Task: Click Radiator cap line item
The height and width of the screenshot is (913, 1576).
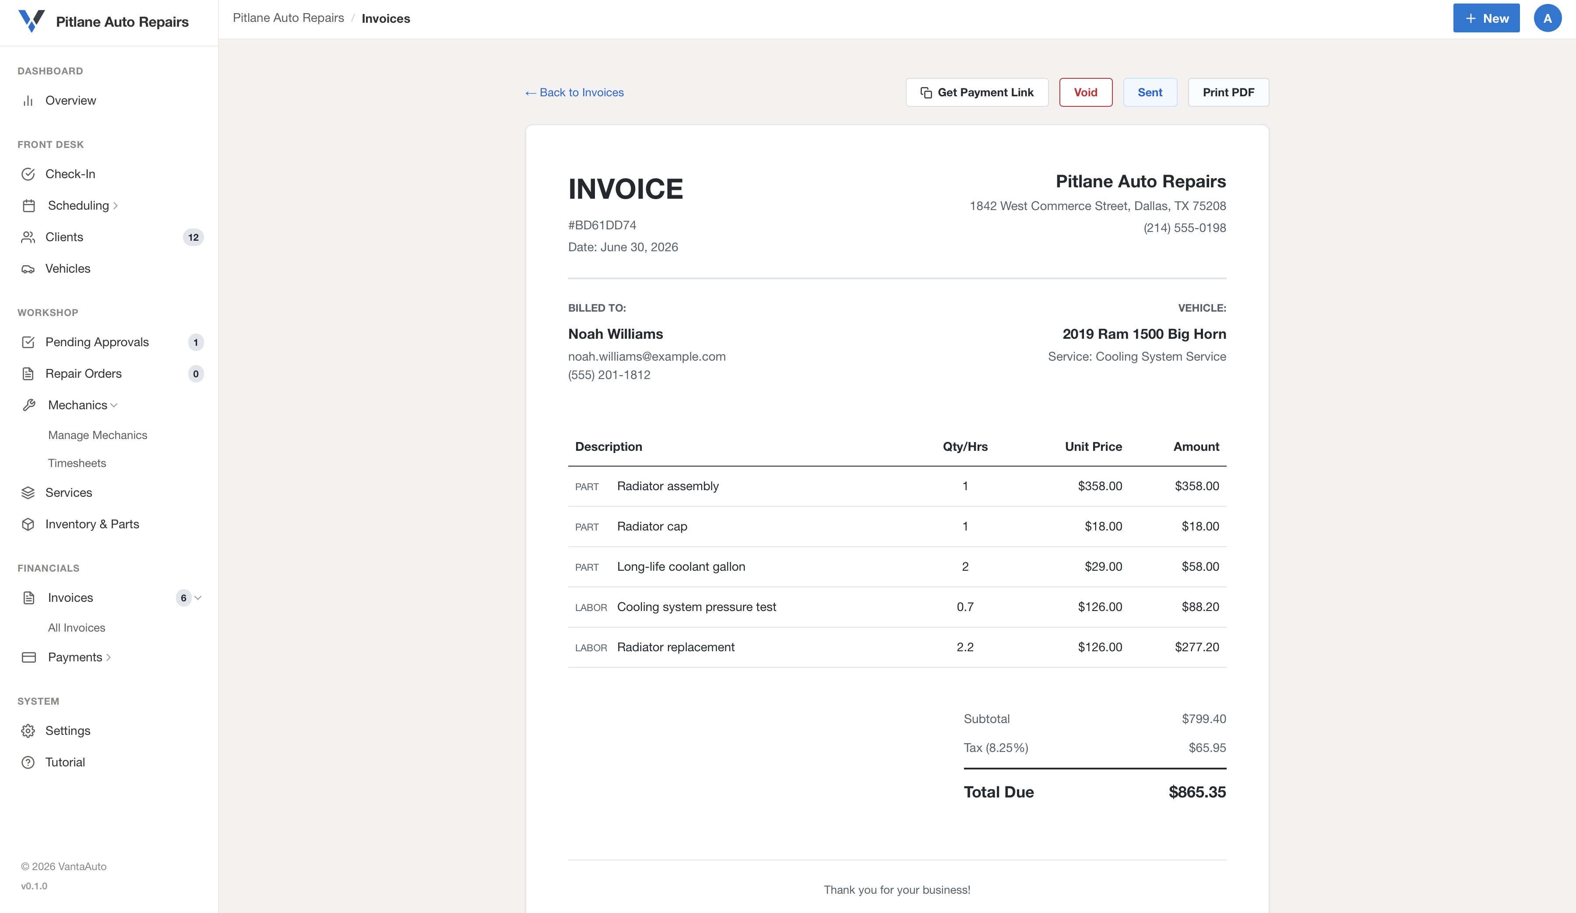Action: click(897, 527)
